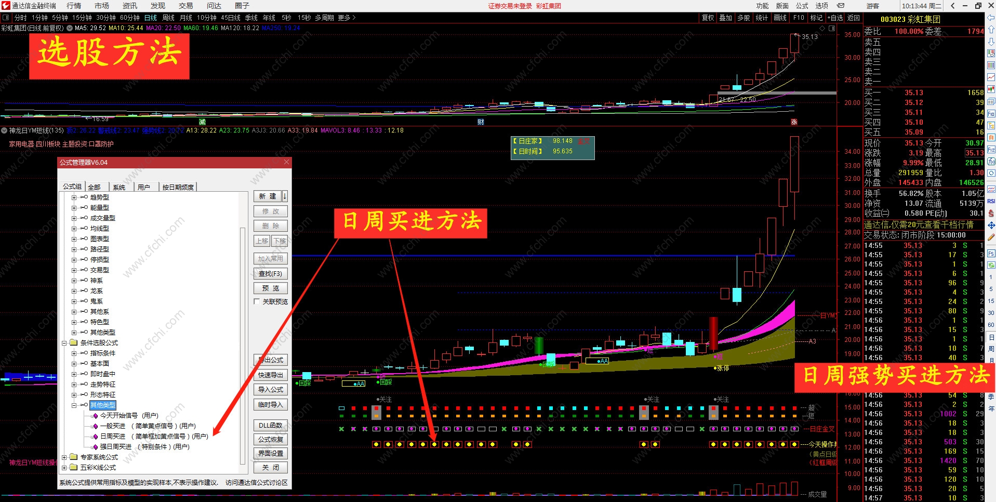Click the back-arrow icon at top of right sidebar

(991, 18)
